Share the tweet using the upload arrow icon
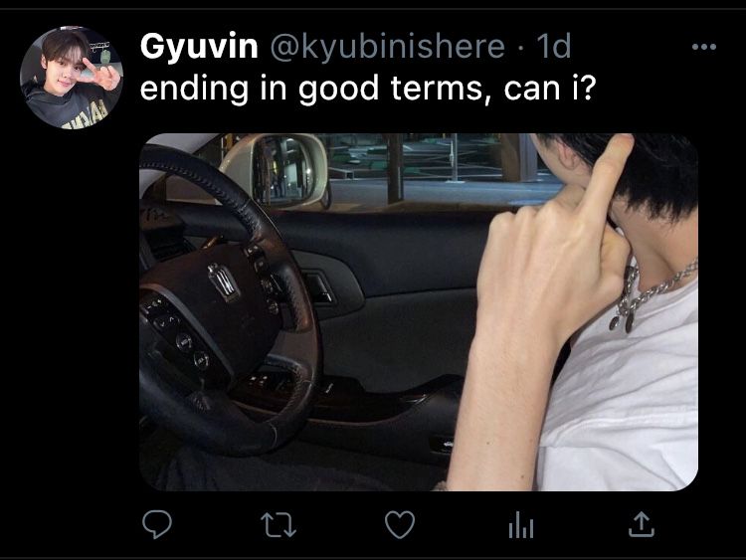The image size is (746, 560). [x=642, y=524]
